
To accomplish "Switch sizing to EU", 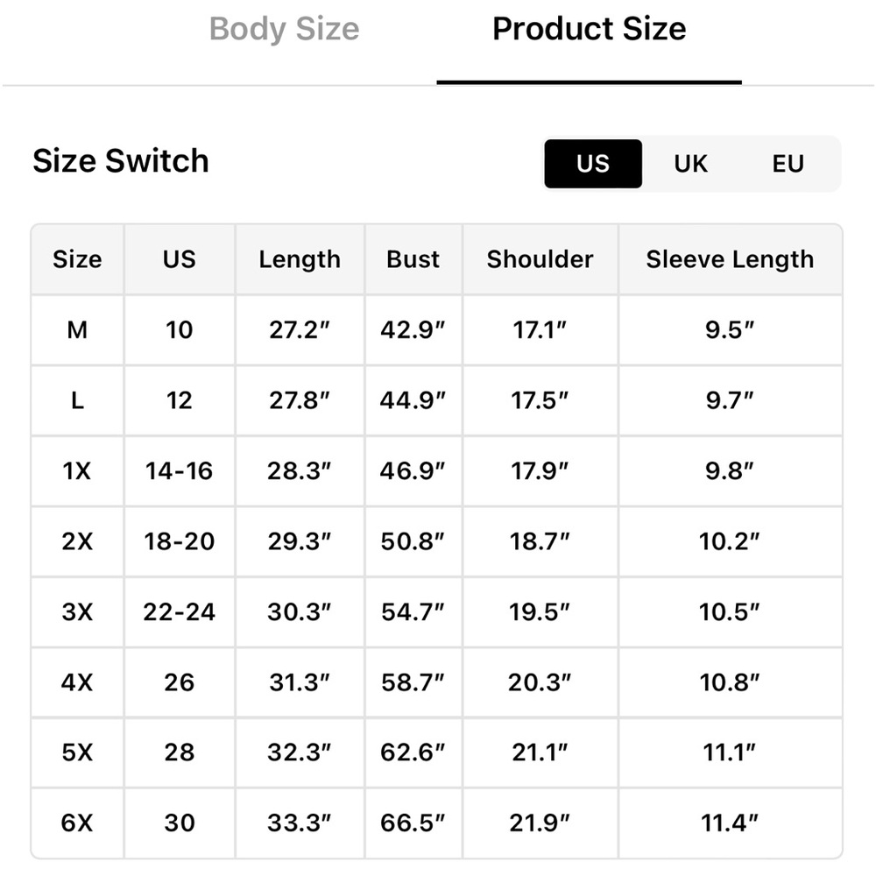I will coord(788,164).
